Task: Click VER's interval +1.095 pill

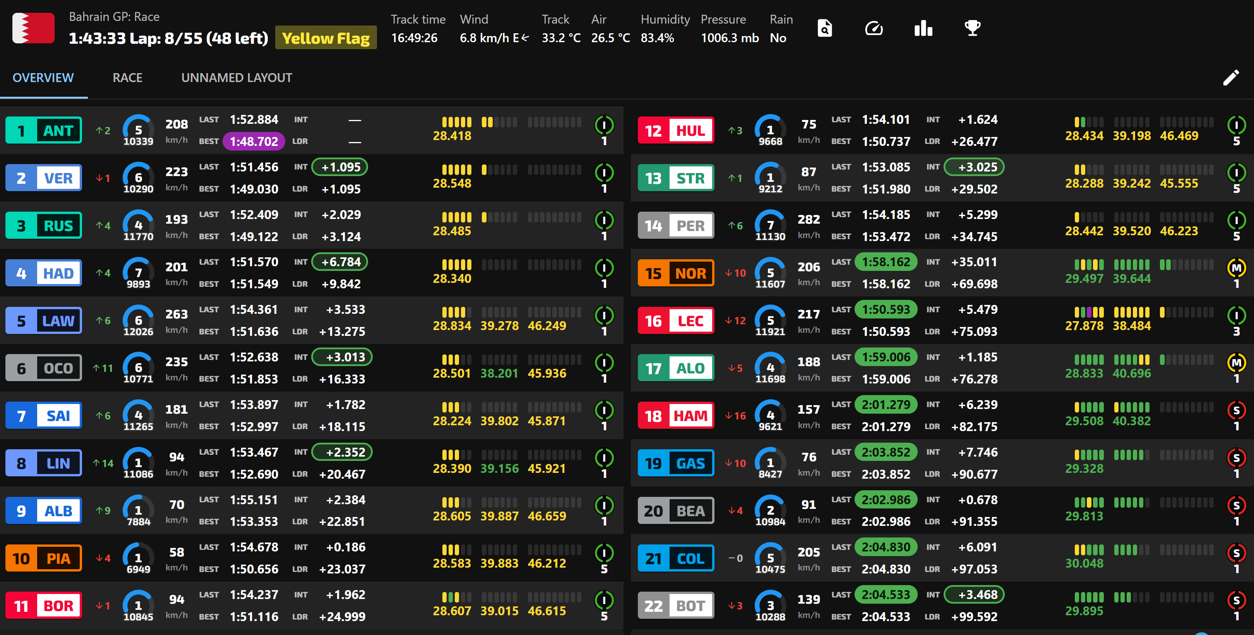Action: click(340, 168)
